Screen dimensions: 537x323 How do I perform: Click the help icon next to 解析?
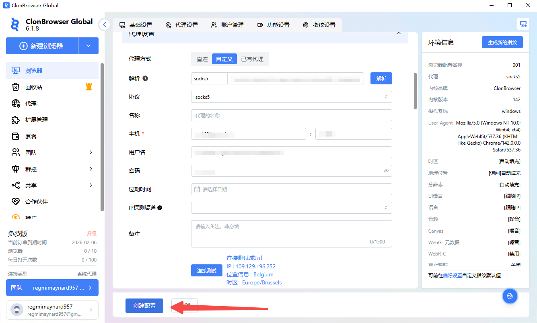145,79
